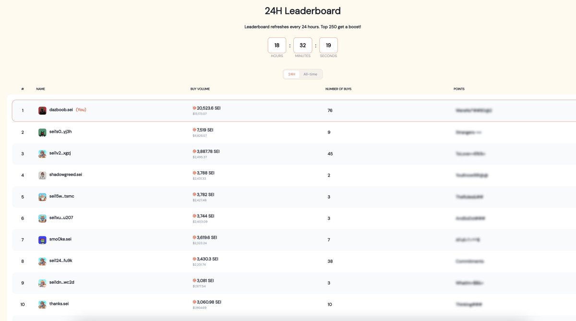
Task: Click SEI coin icon beside 3,430.3 SEI
Action: tap(194, 259)
